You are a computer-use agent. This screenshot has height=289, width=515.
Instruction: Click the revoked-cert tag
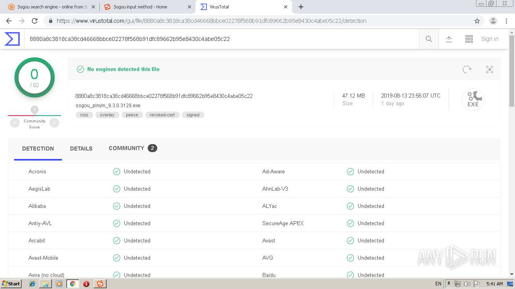(162, 115)
